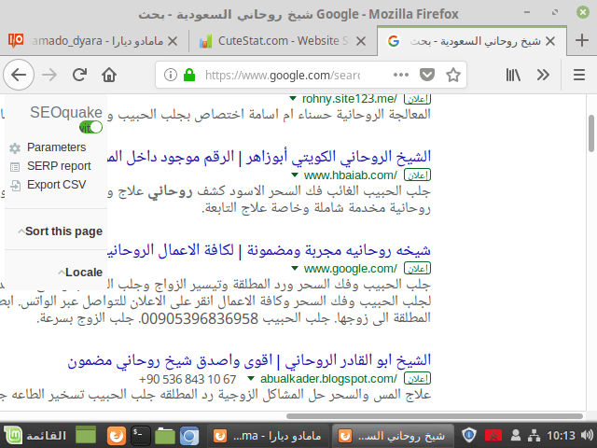The width and height of the screenshot is (597, 448).
Task: Toggle the SEOquake switch
Action: 90,127
